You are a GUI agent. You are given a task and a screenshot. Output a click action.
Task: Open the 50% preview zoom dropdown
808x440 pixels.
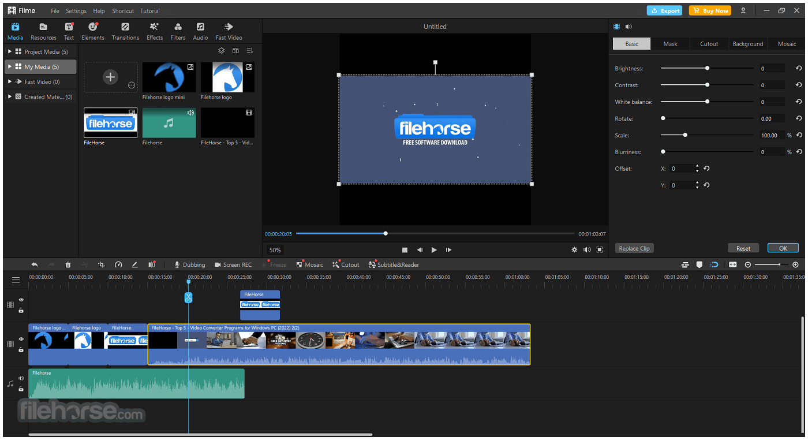[275, 250]
